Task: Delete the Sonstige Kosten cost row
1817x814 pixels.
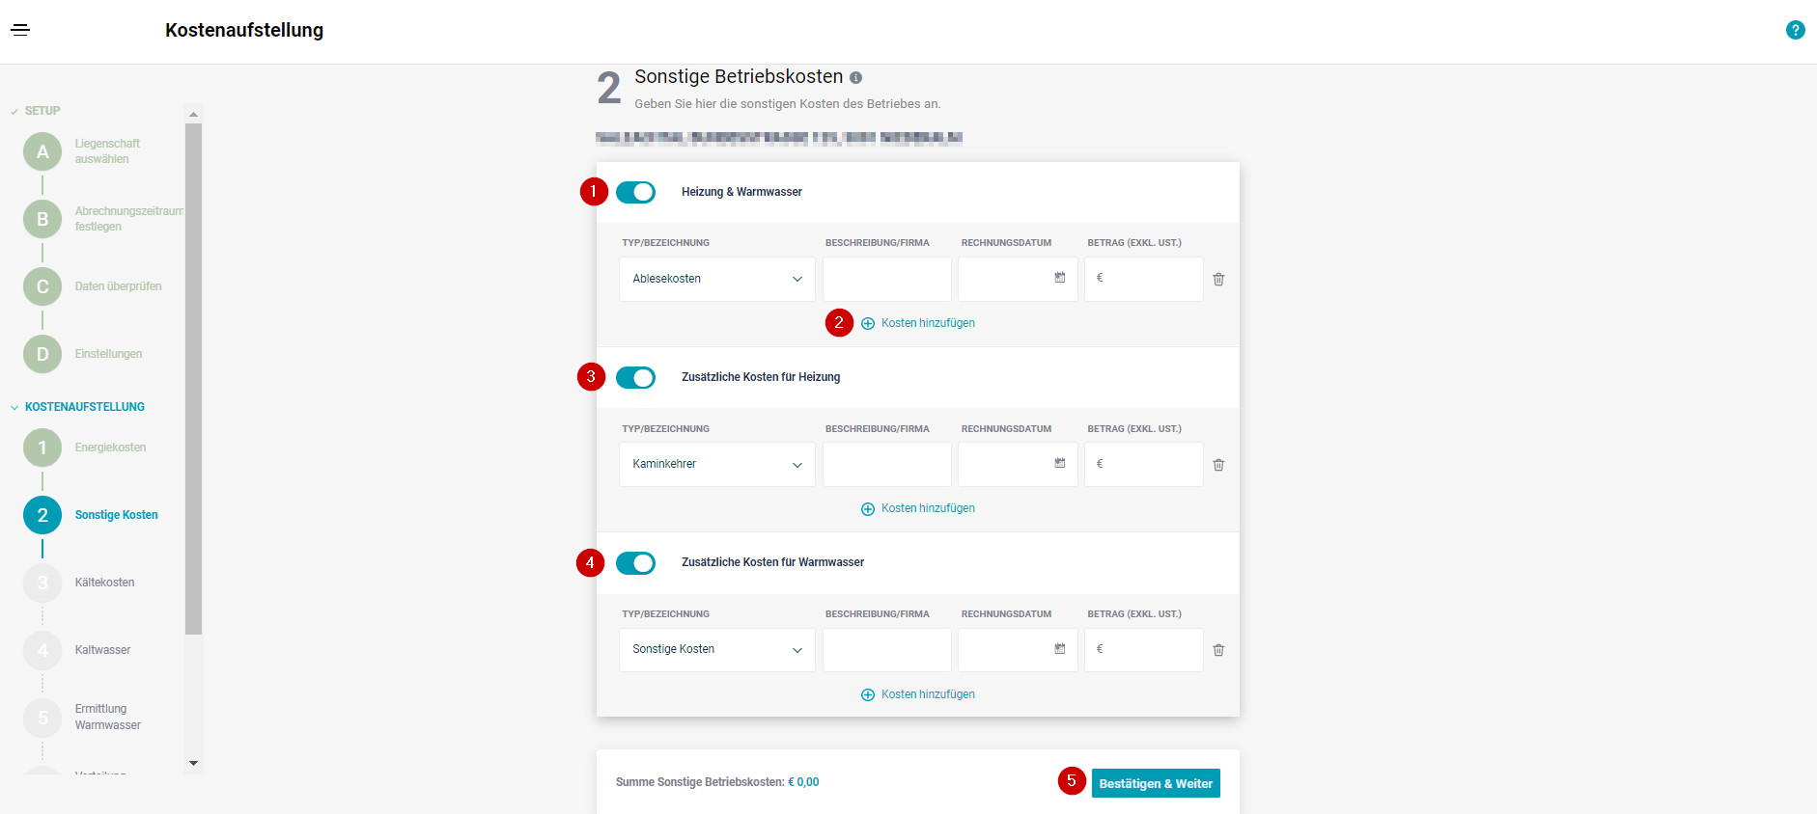Action: coord(1218,650)
